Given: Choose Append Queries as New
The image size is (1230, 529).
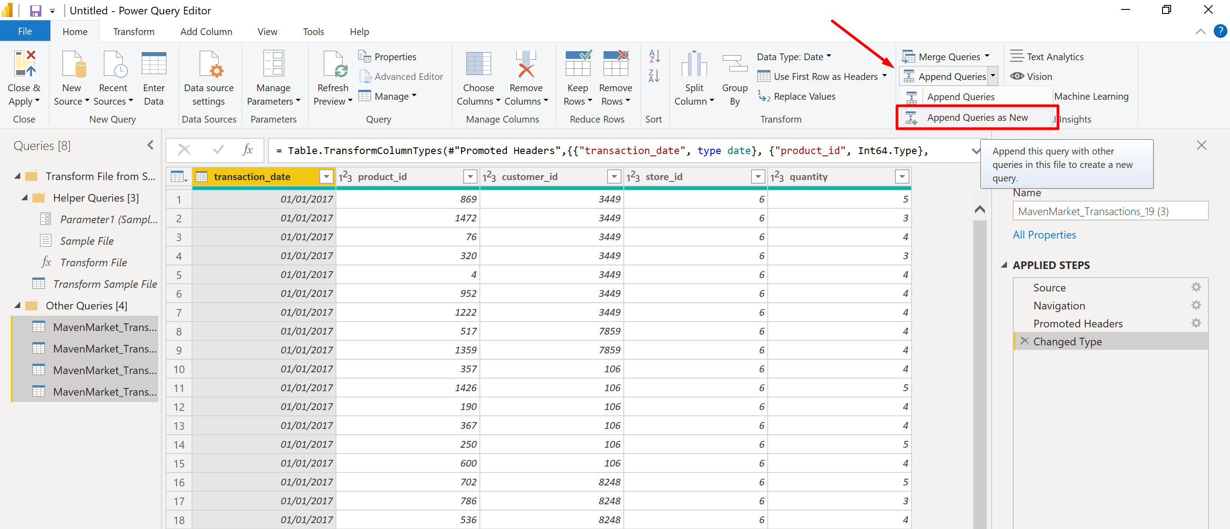Looking at the screenshot, I should tap(977, 117).
